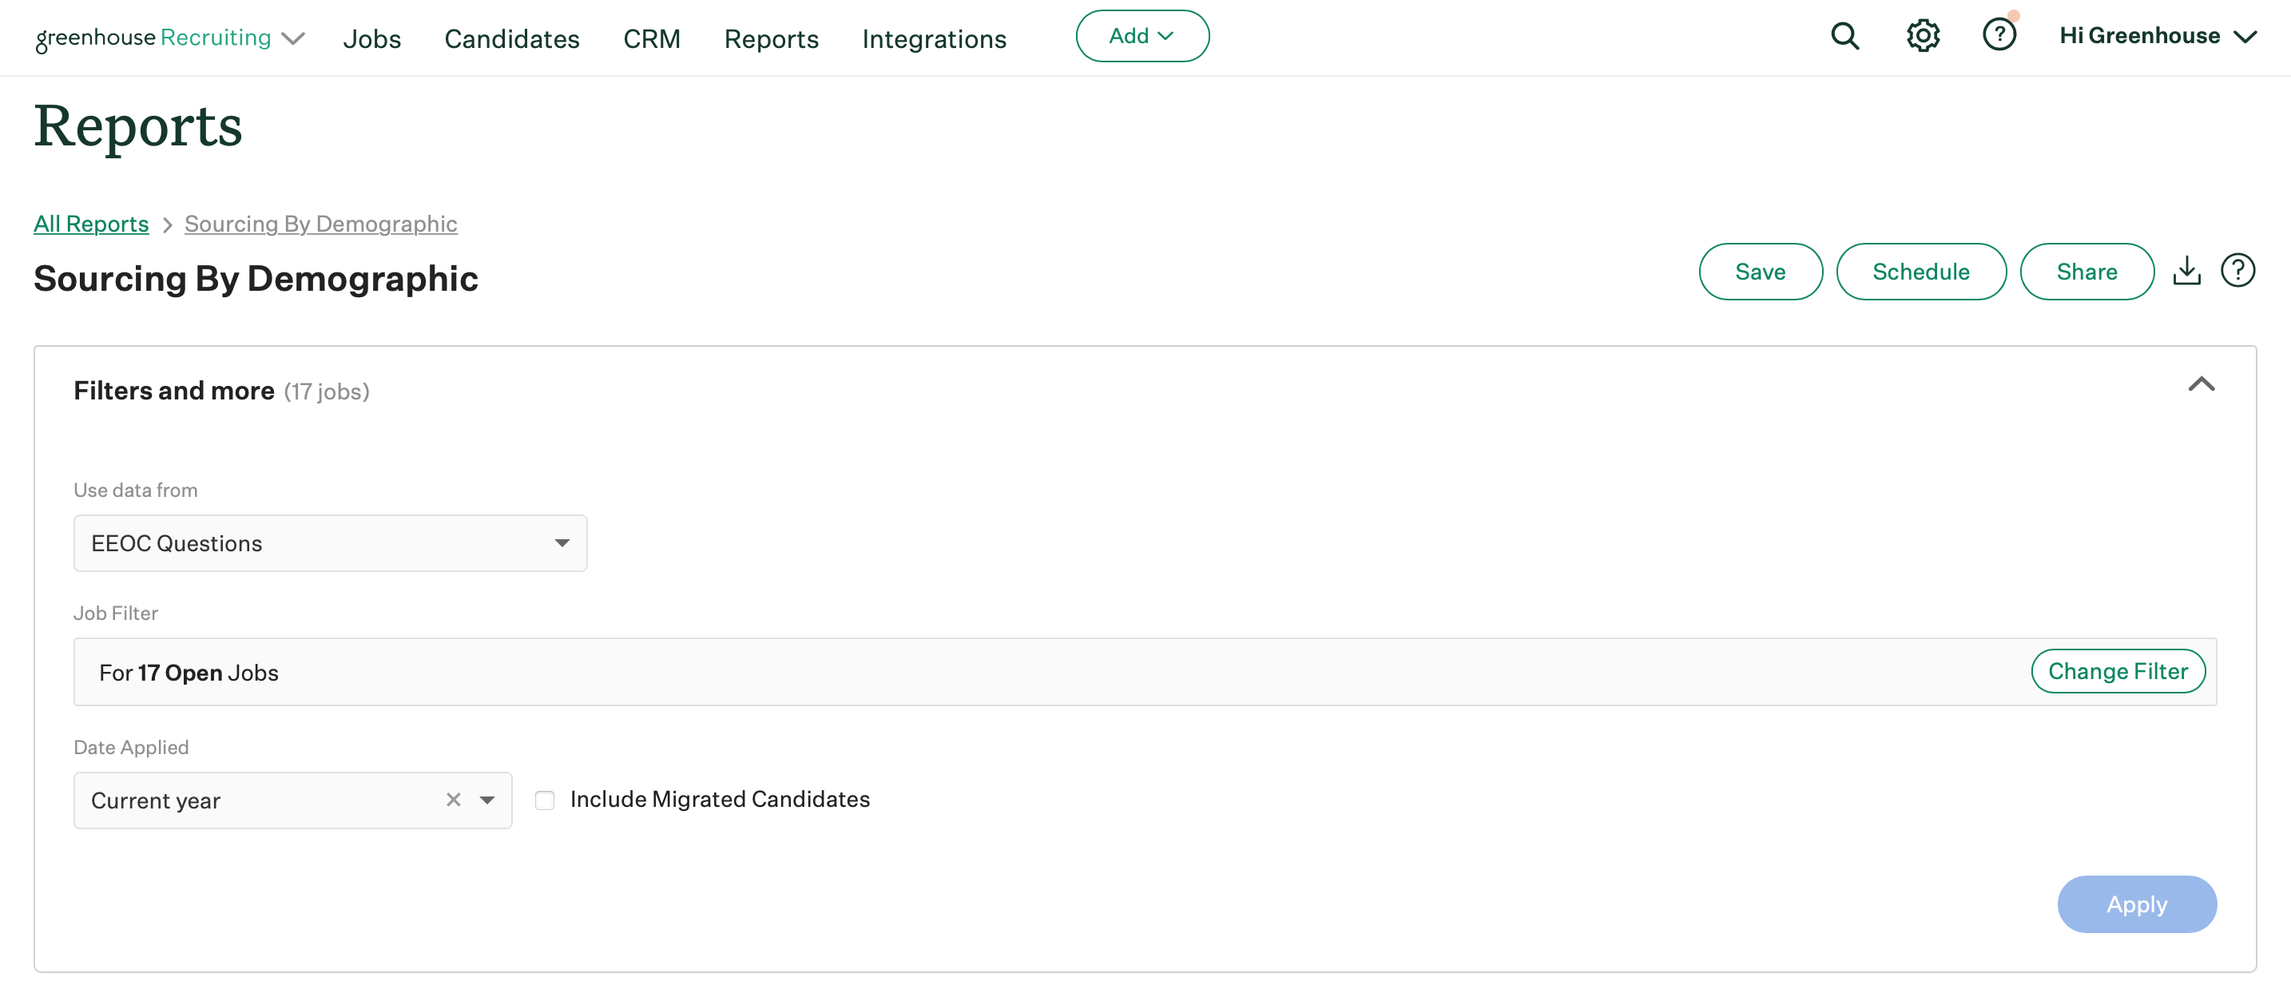
Task: Open the global search
Action: pyautogui.click(x=1844, y=36)
